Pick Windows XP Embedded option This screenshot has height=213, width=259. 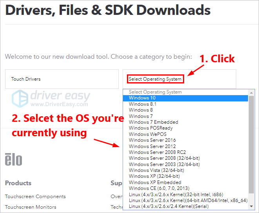(x=155, y=182)
